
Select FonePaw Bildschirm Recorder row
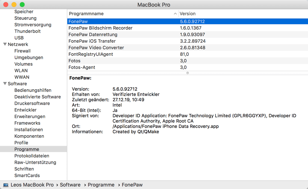(x=188, y=28)
